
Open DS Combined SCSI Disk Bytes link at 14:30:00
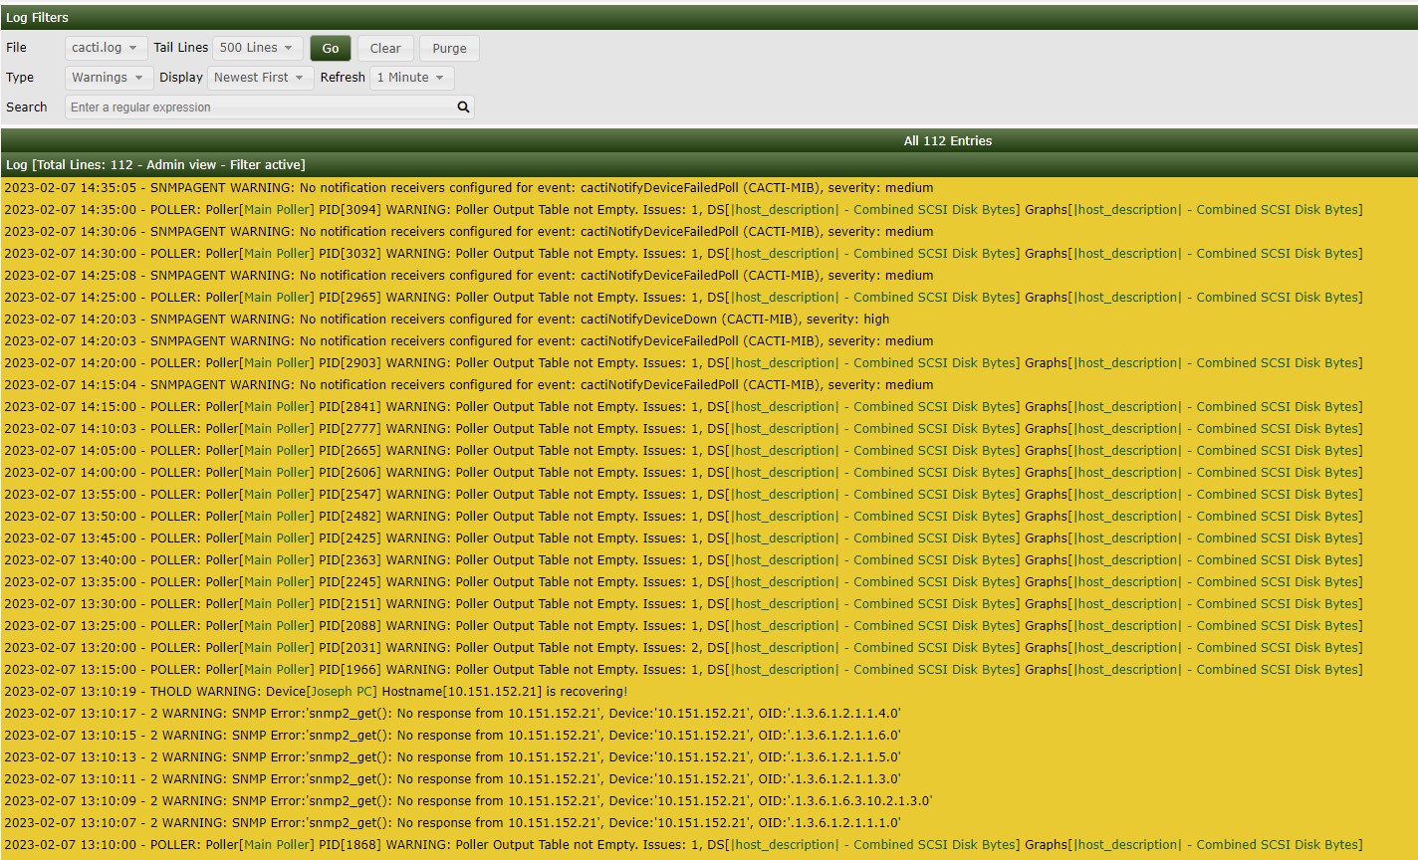pos(873,254)
